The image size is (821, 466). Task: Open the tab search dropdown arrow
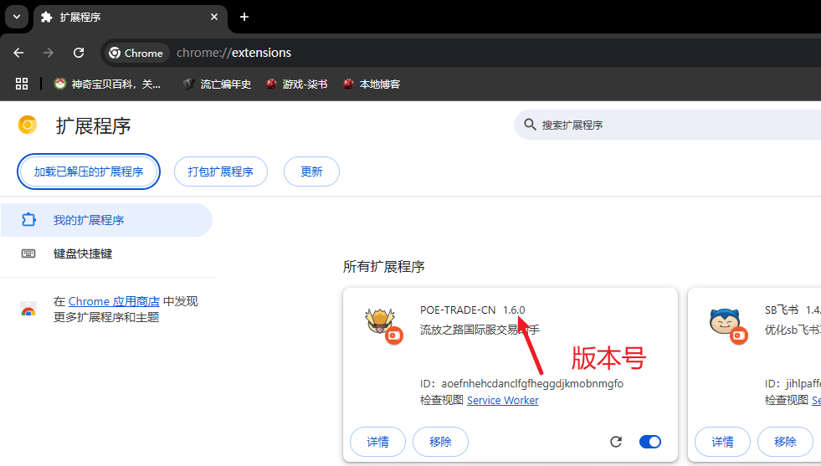(16, 17)
